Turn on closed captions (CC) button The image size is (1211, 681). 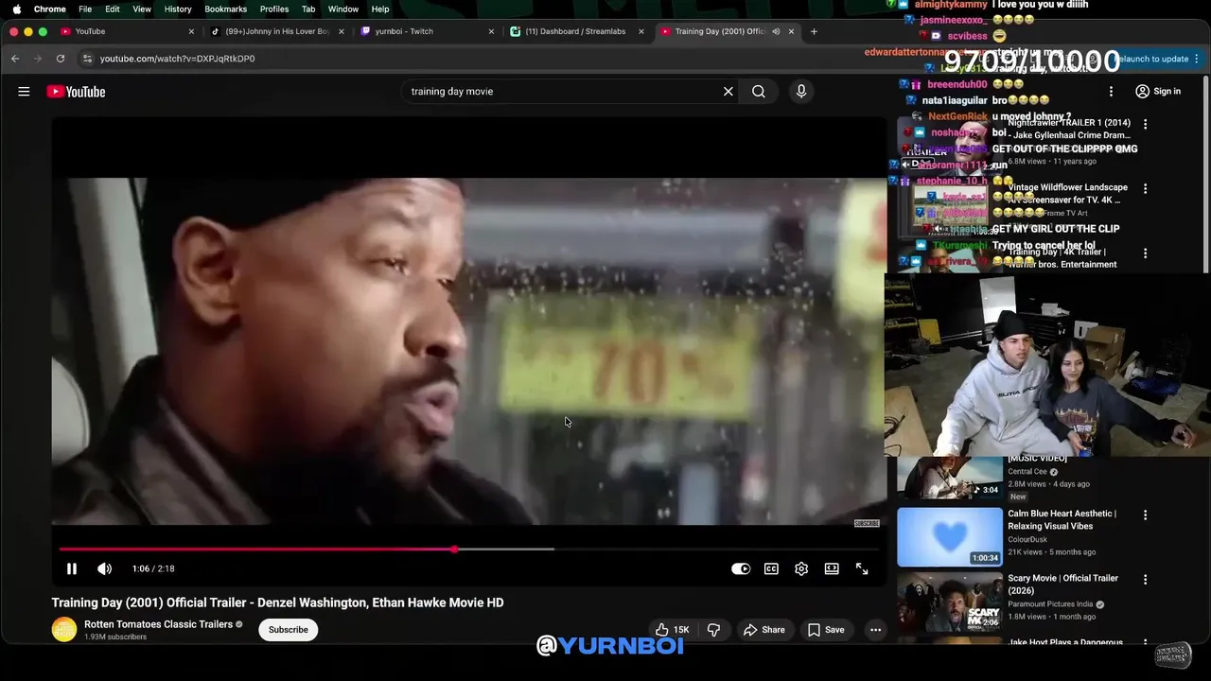click(771, 568)
